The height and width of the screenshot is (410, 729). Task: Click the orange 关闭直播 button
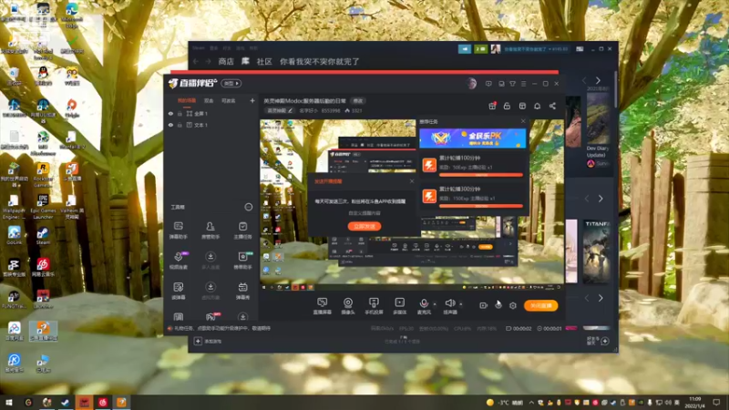click(x=540, y=305)
